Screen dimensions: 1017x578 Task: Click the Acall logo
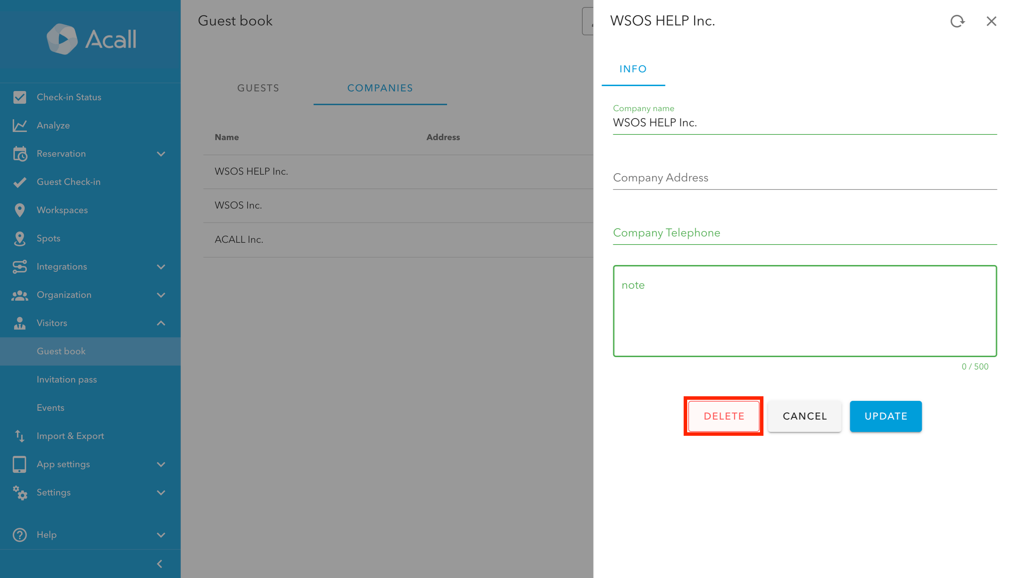tap(91, 39)
